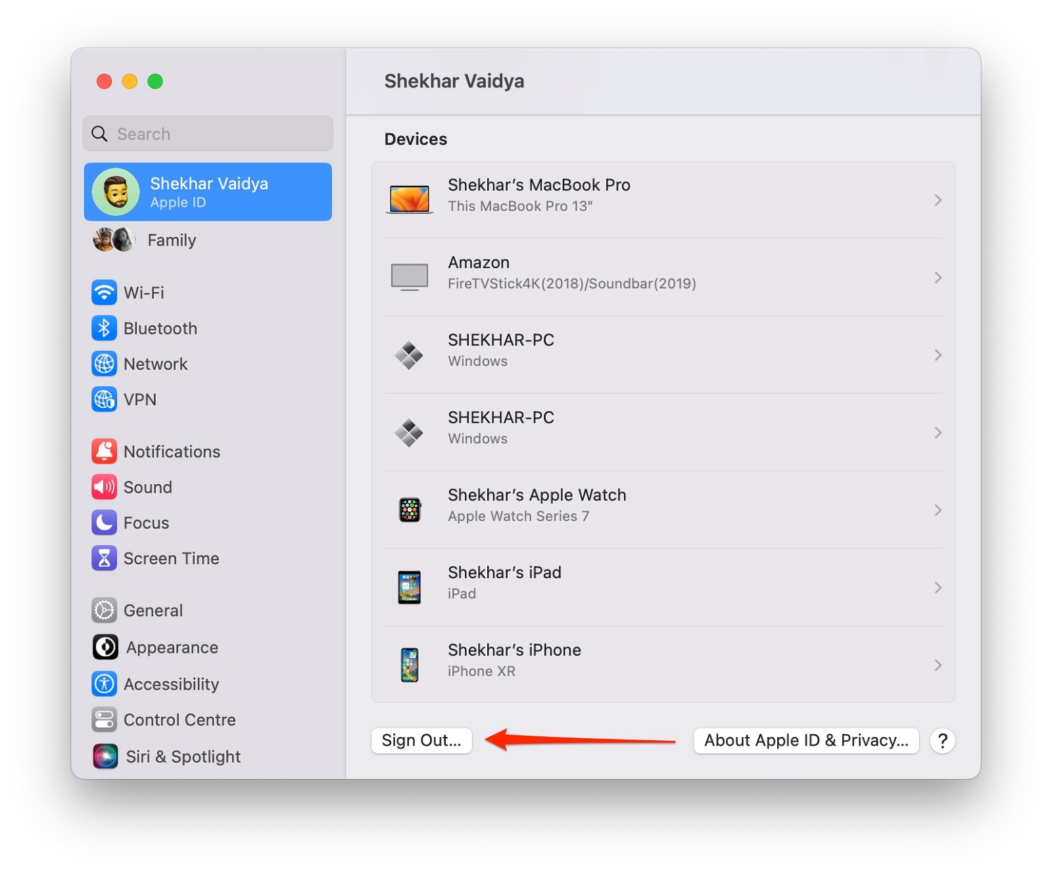
Task: Click the Sound speaker icon
Action: pos(104,487)
